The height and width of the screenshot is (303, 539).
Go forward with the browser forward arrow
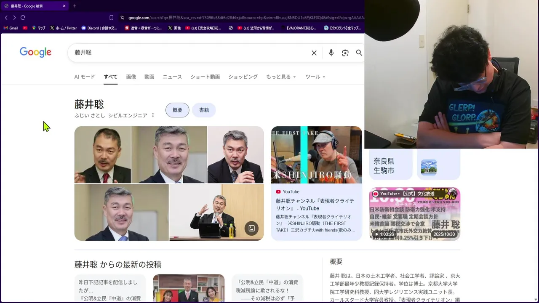coord(14,18)
